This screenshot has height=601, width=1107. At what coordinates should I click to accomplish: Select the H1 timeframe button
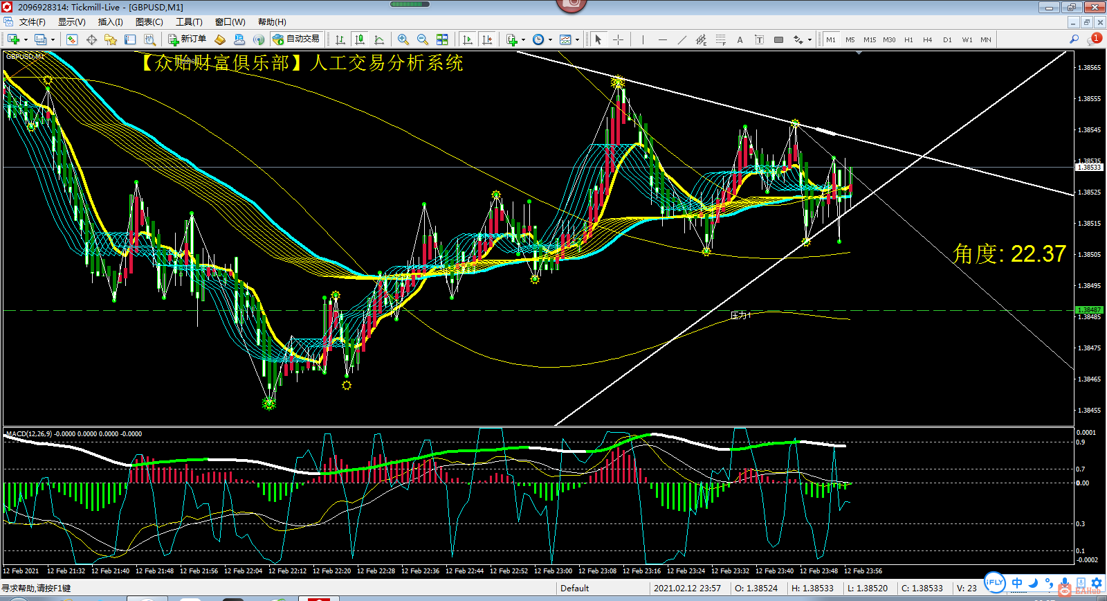pos(908,39)
